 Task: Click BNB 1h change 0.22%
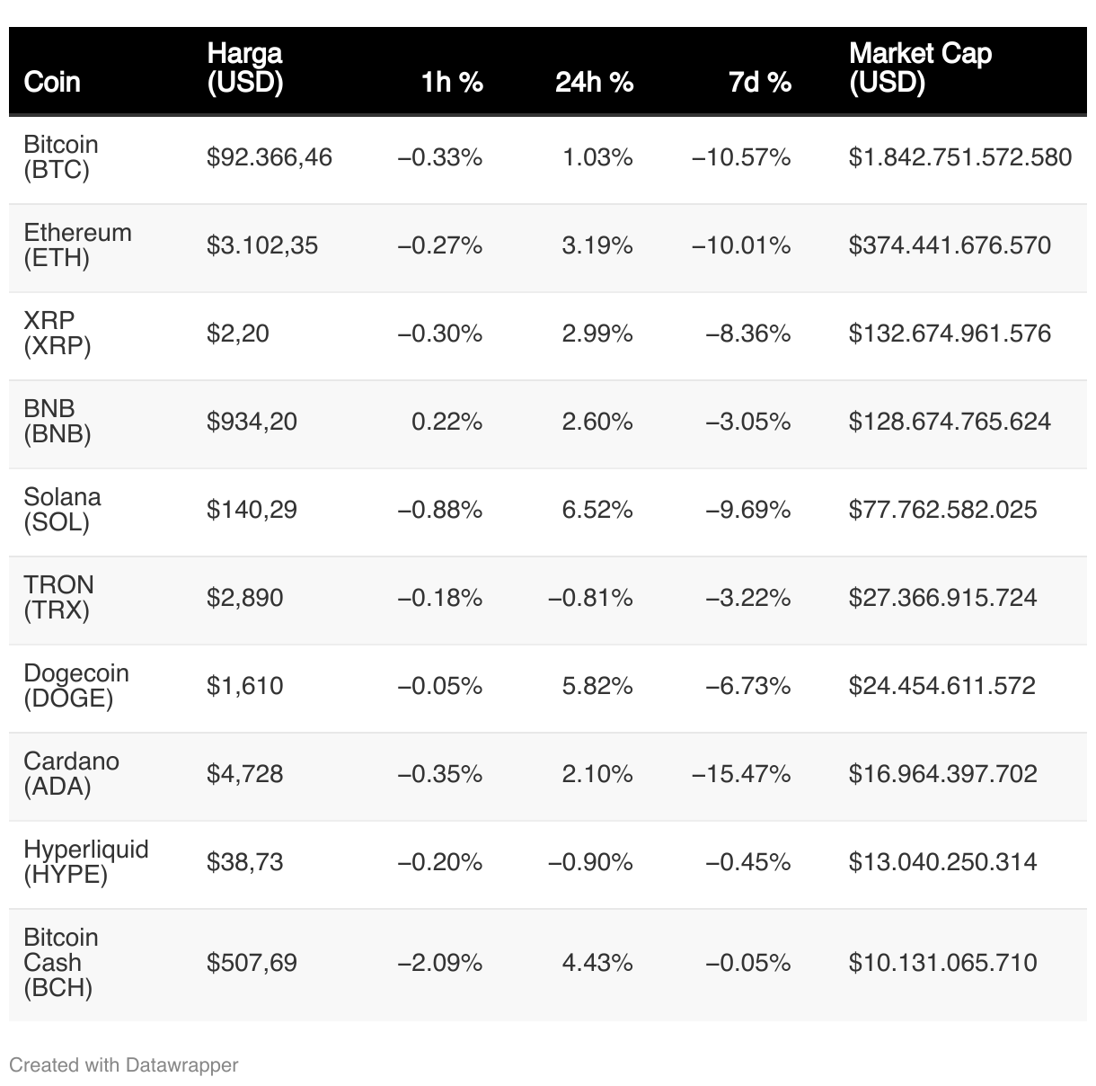[446, 422]
